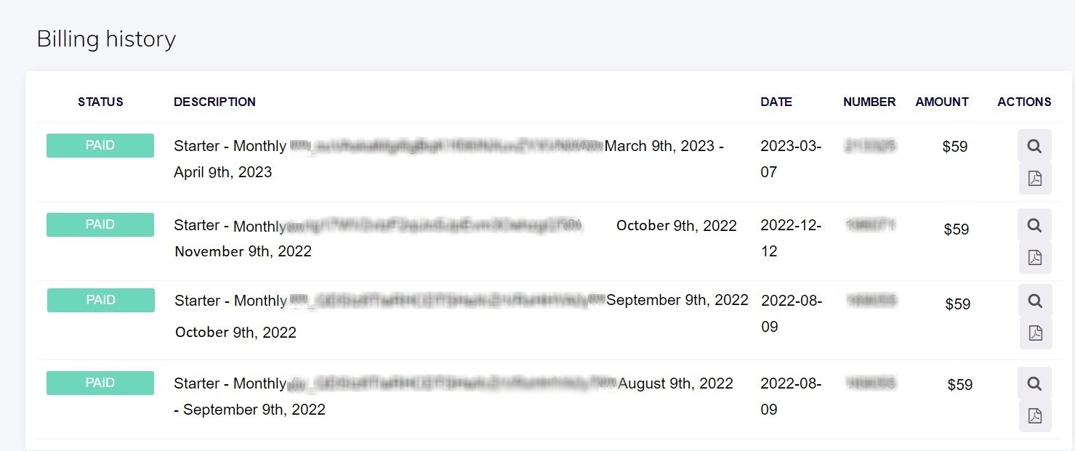
Task: Click the PAID badge on the October 2022 row
Action: (x=100, y=224)
